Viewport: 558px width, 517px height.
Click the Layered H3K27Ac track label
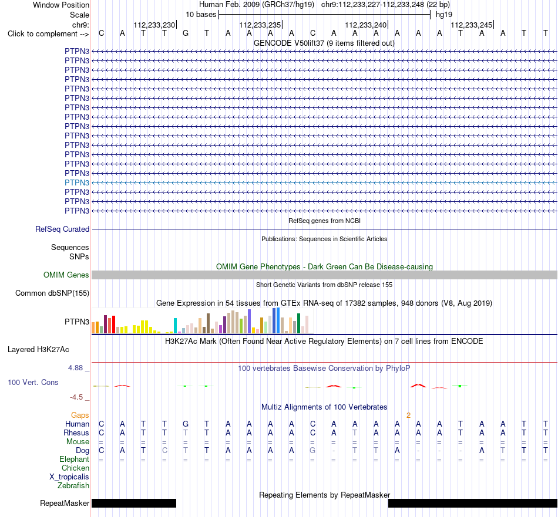[38, 350]
